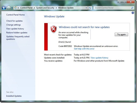Open Installed Updates link
Image resolution: width=137 pixels, height=103 pixels.
14,96
